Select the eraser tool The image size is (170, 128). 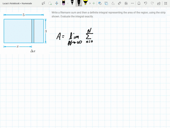click(x=63, y=2)
